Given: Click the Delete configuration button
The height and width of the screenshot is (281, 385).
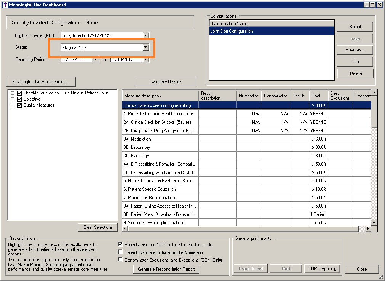Looking at the screenshot, I should [355, 73].
